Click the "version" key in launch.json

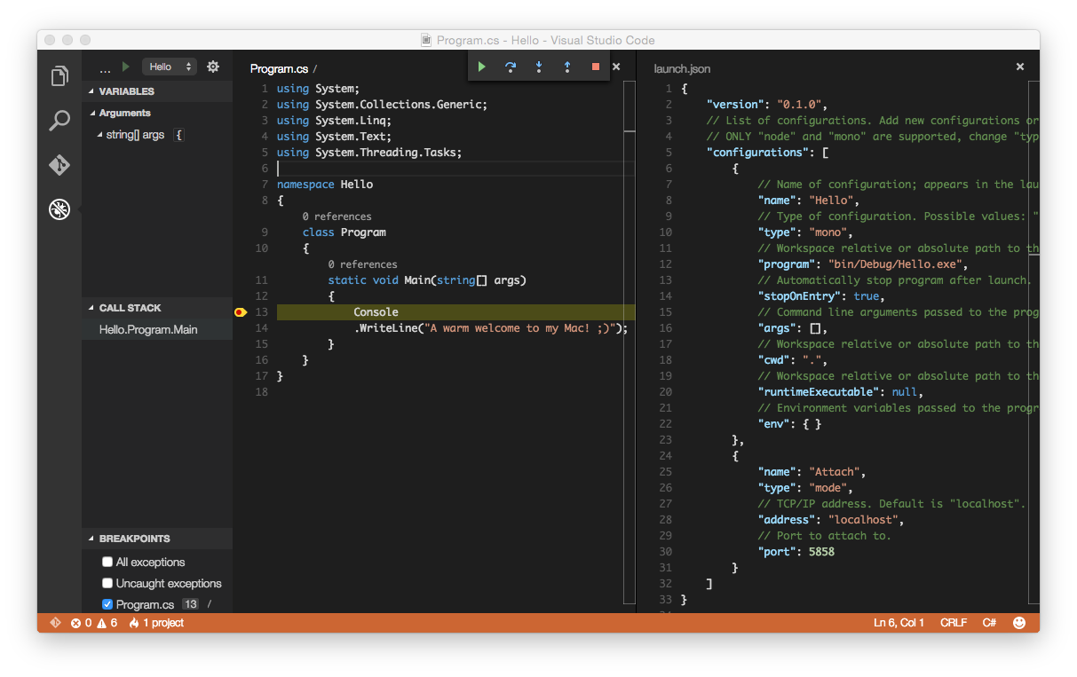click(735, 105)
